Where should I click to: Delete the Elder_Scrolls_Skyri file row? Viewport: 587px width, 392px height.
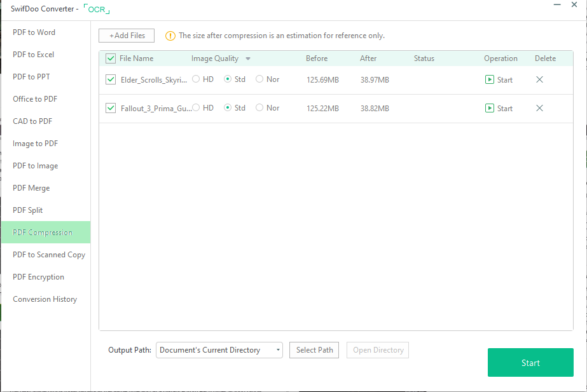(539, 79)
